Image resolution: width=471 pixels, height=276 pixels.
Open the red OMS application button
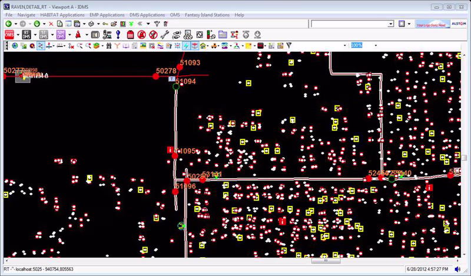click(x=9, y=35)
